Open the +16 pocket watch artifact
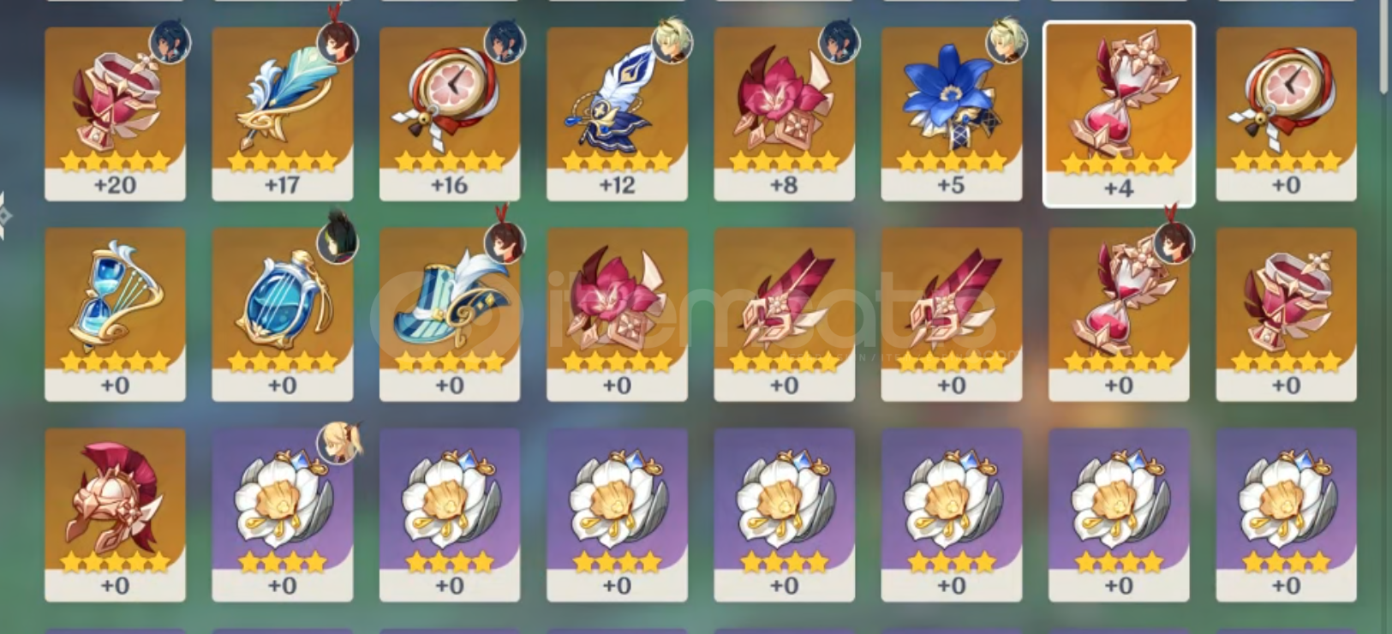Screen dimensions: 1392x634 pyautogui.click(x=450, y=114)
